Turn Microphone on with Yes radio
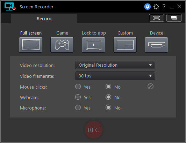186x143 pixels. [x=78, y=107]
